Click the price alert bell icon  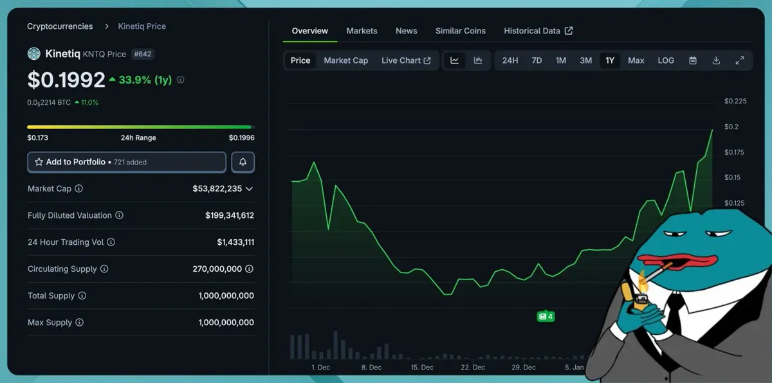pos(243,162)
